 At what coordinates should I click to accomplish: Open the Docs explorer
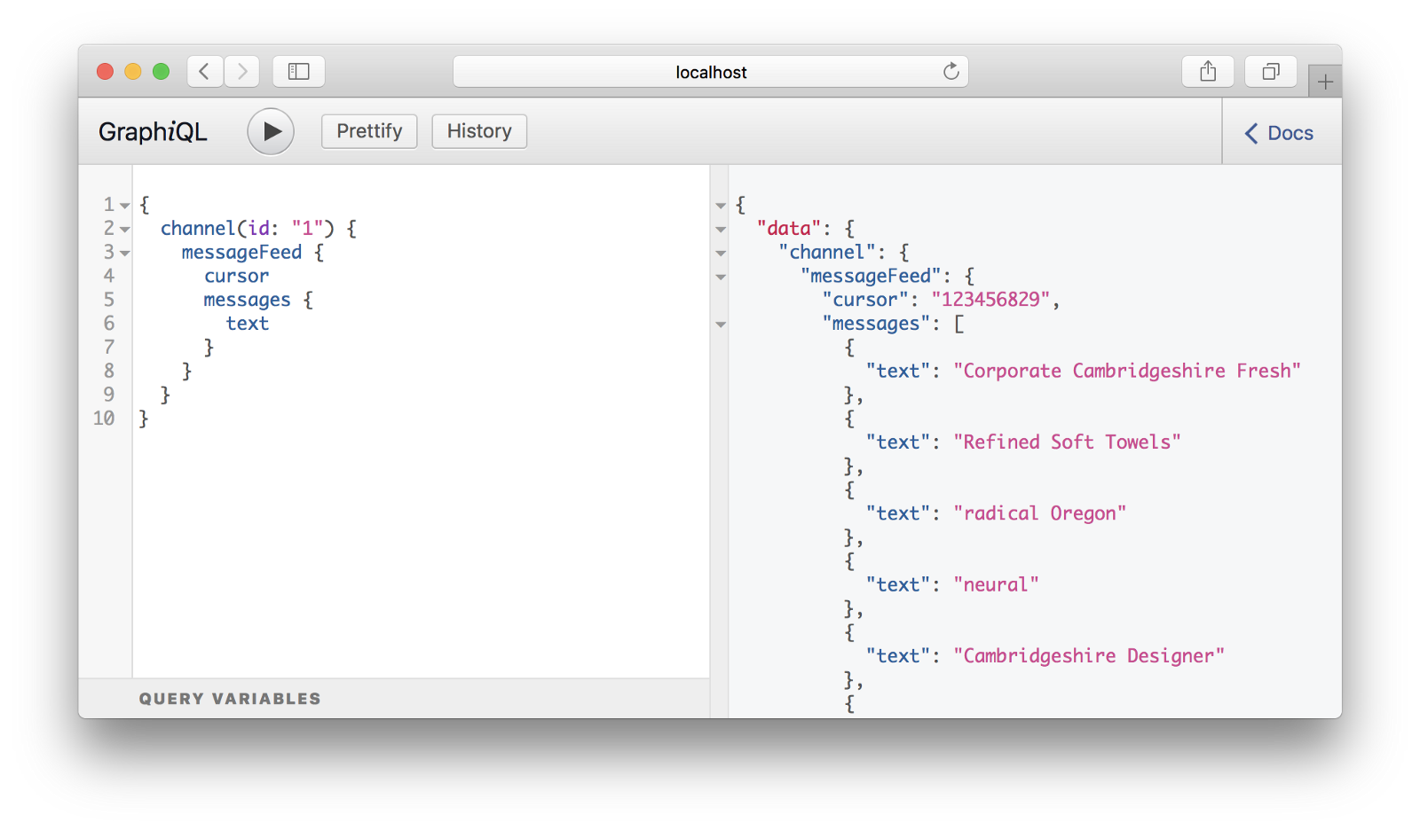pos(1279,133)
